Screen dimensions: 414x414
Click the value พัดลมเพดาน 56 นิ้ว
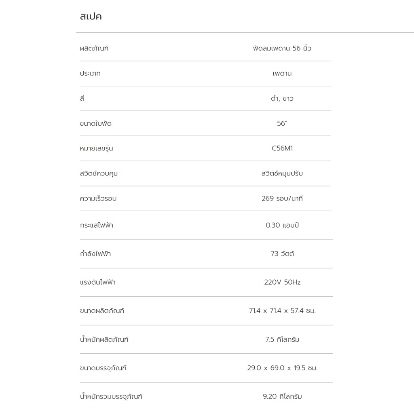coord(282,48)
